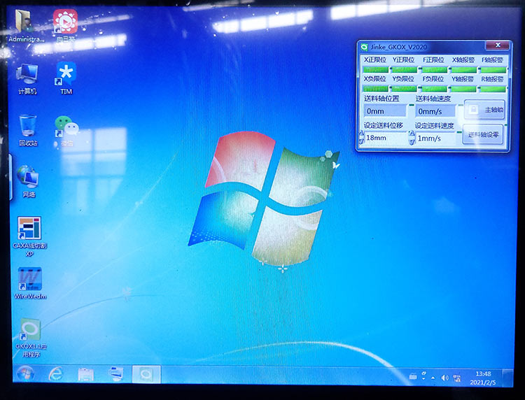Screen dimensions: 525x400
Task: Click the F负限位 green indicator
Action: pyautogui.click(x=434, y=89)
